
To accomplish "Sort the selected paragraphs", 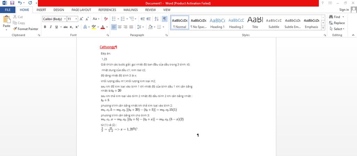I will click(157, 19).
